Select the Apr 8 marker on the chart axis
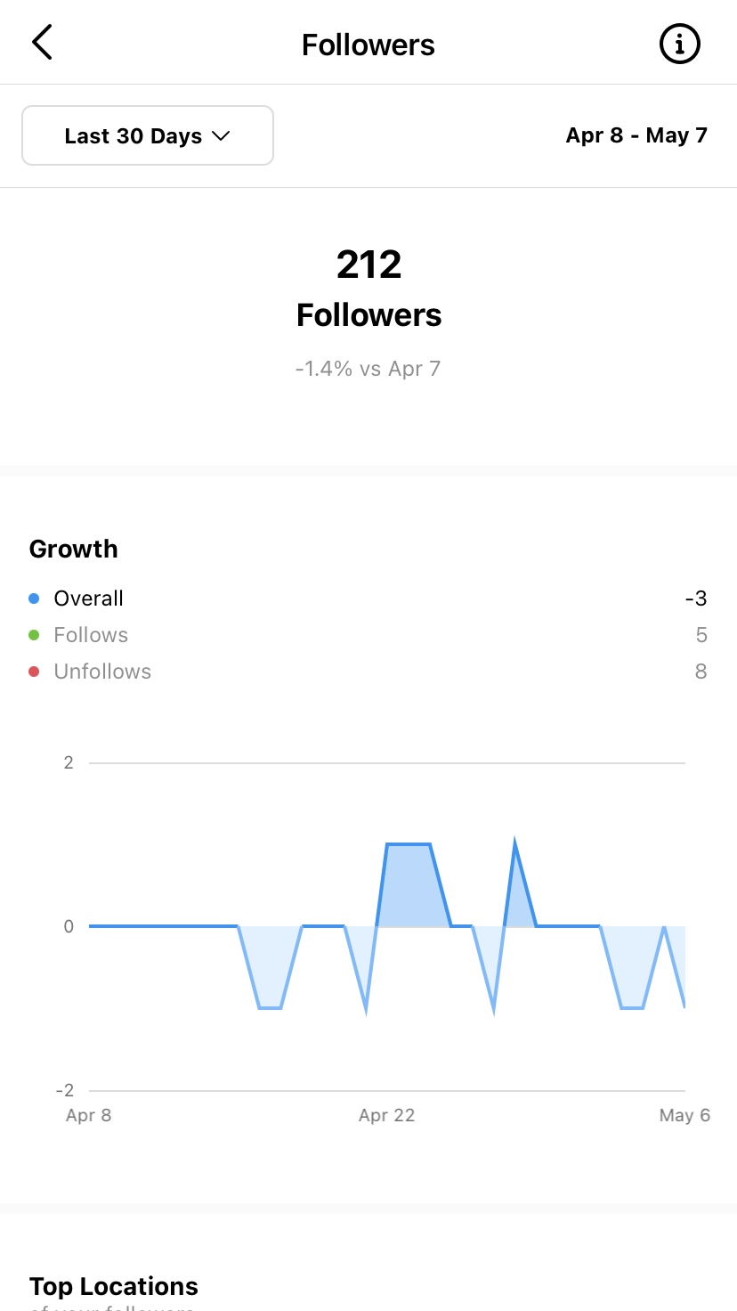This screenshot has height=1311, width=737. 88,1115
